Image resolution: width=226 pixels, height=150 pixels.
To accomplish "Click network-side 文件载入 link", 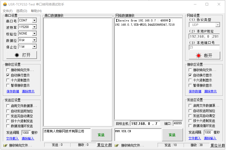I will [x=195, y=138].
